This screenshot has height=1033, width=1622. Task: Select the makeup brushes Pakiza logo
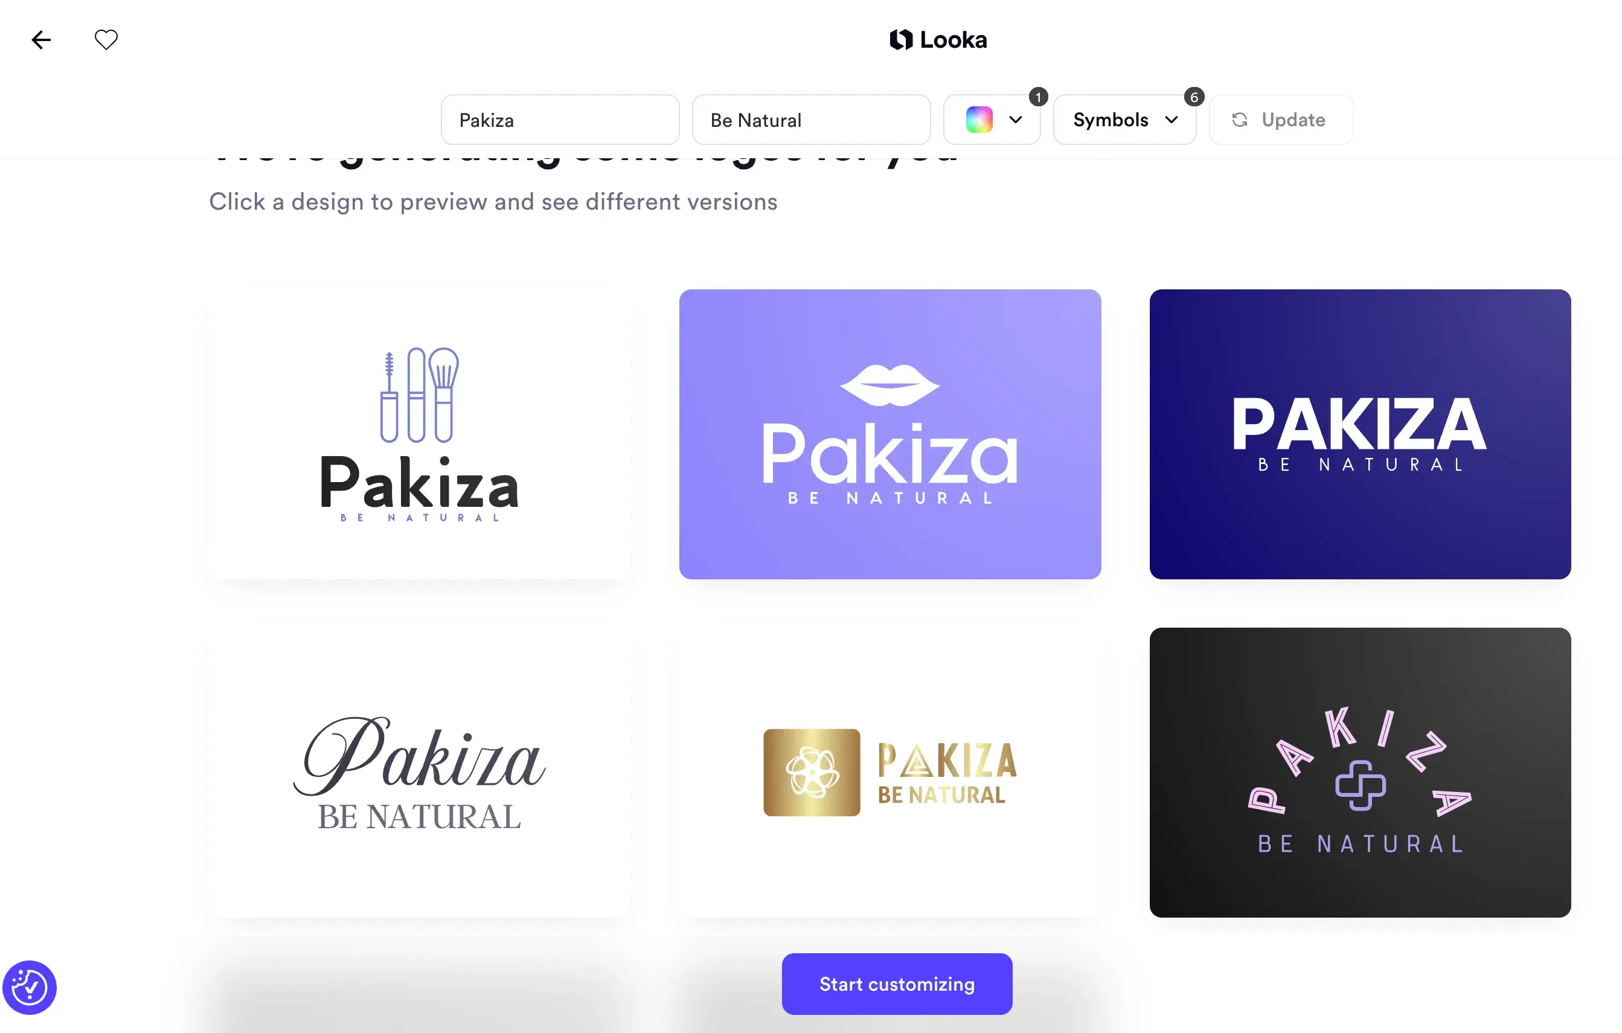[x=420, y=434]
